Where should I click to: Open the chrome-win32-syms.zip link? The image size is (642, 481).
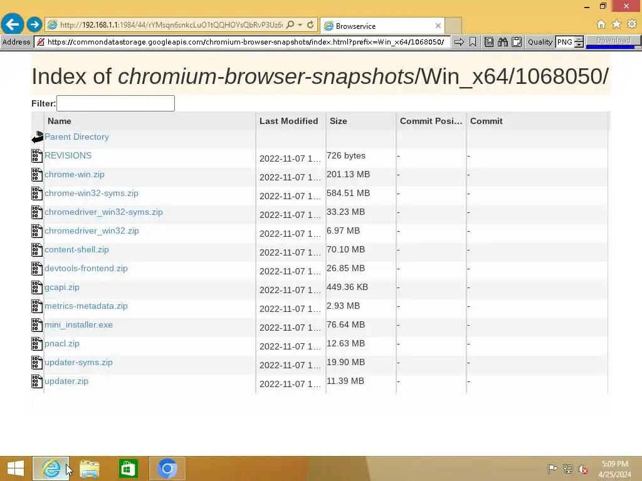(x=92, y=193)
